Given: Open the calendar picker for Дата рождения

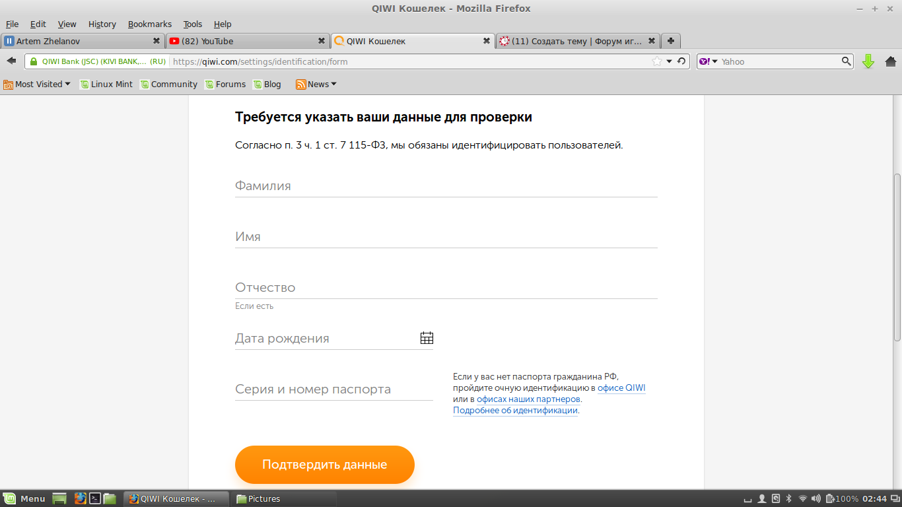Looking at the screenshot, I should click(x=427, y=337).
